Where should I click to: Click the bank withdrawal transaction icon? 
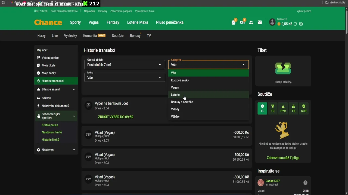[x=88, y=105]
